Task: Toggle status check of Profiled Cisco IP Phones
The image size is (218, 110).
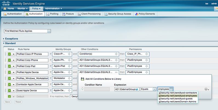Action: [10, 54]
